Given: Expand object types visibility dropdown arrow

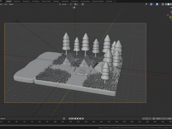Looking at the screenshot, I should pyautogui.click(x=148, y=4).
